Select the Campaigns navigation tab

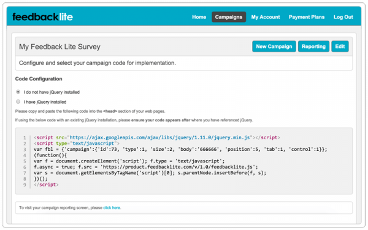(x=229, y=17)
